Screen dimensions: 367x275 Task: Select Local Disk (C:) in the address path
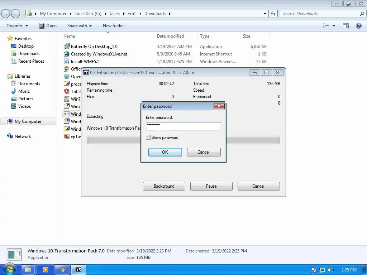pyautogui.click(x=88, y=14)
